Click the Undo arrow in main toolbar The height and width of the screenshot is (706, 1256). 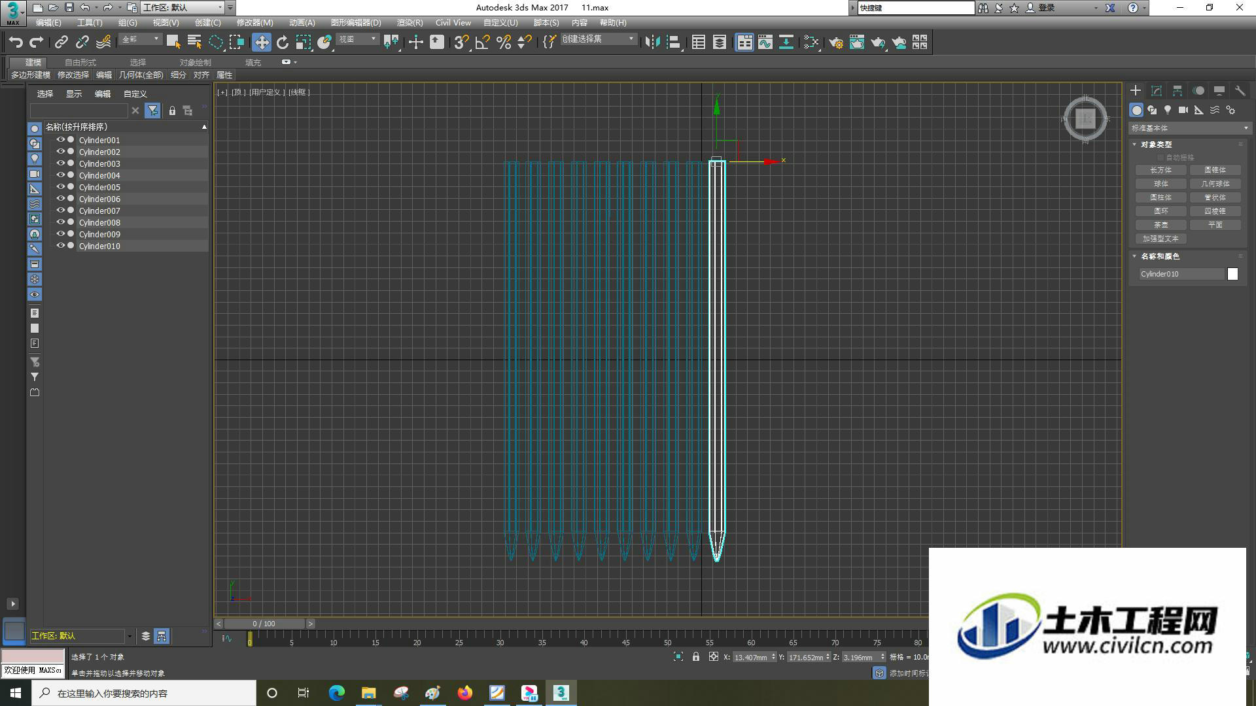[16, 42]
